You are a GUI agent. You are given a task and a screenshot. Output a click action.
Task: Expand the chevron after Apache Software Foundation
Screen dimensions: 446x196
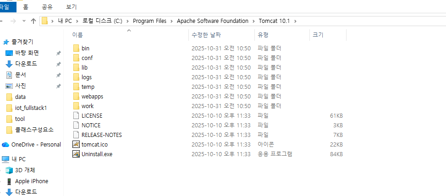tap(253, 21)
